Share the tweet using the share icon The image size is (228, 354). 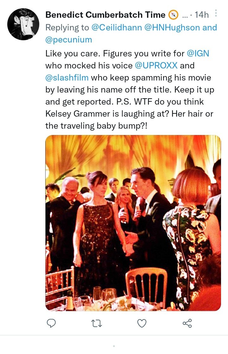click(x=187, y=323)
